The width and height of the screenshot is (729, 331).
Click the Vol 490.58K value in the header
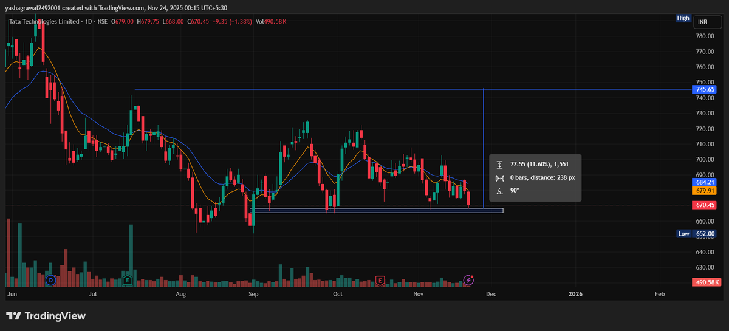click(271, 22)
